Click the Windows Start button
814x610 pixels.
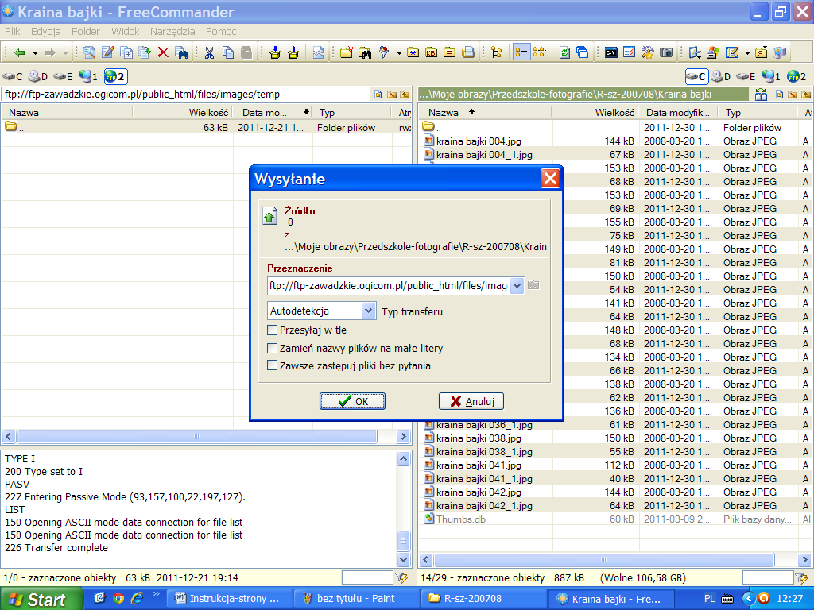[40, 600]
